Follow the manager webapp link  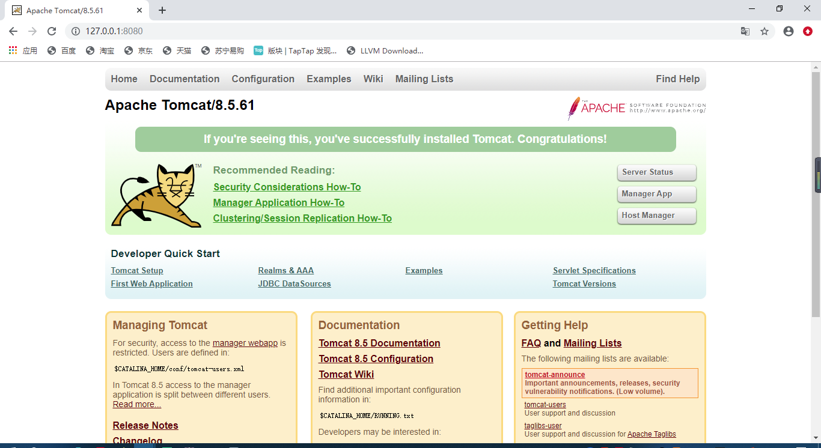tap(245, 344)
